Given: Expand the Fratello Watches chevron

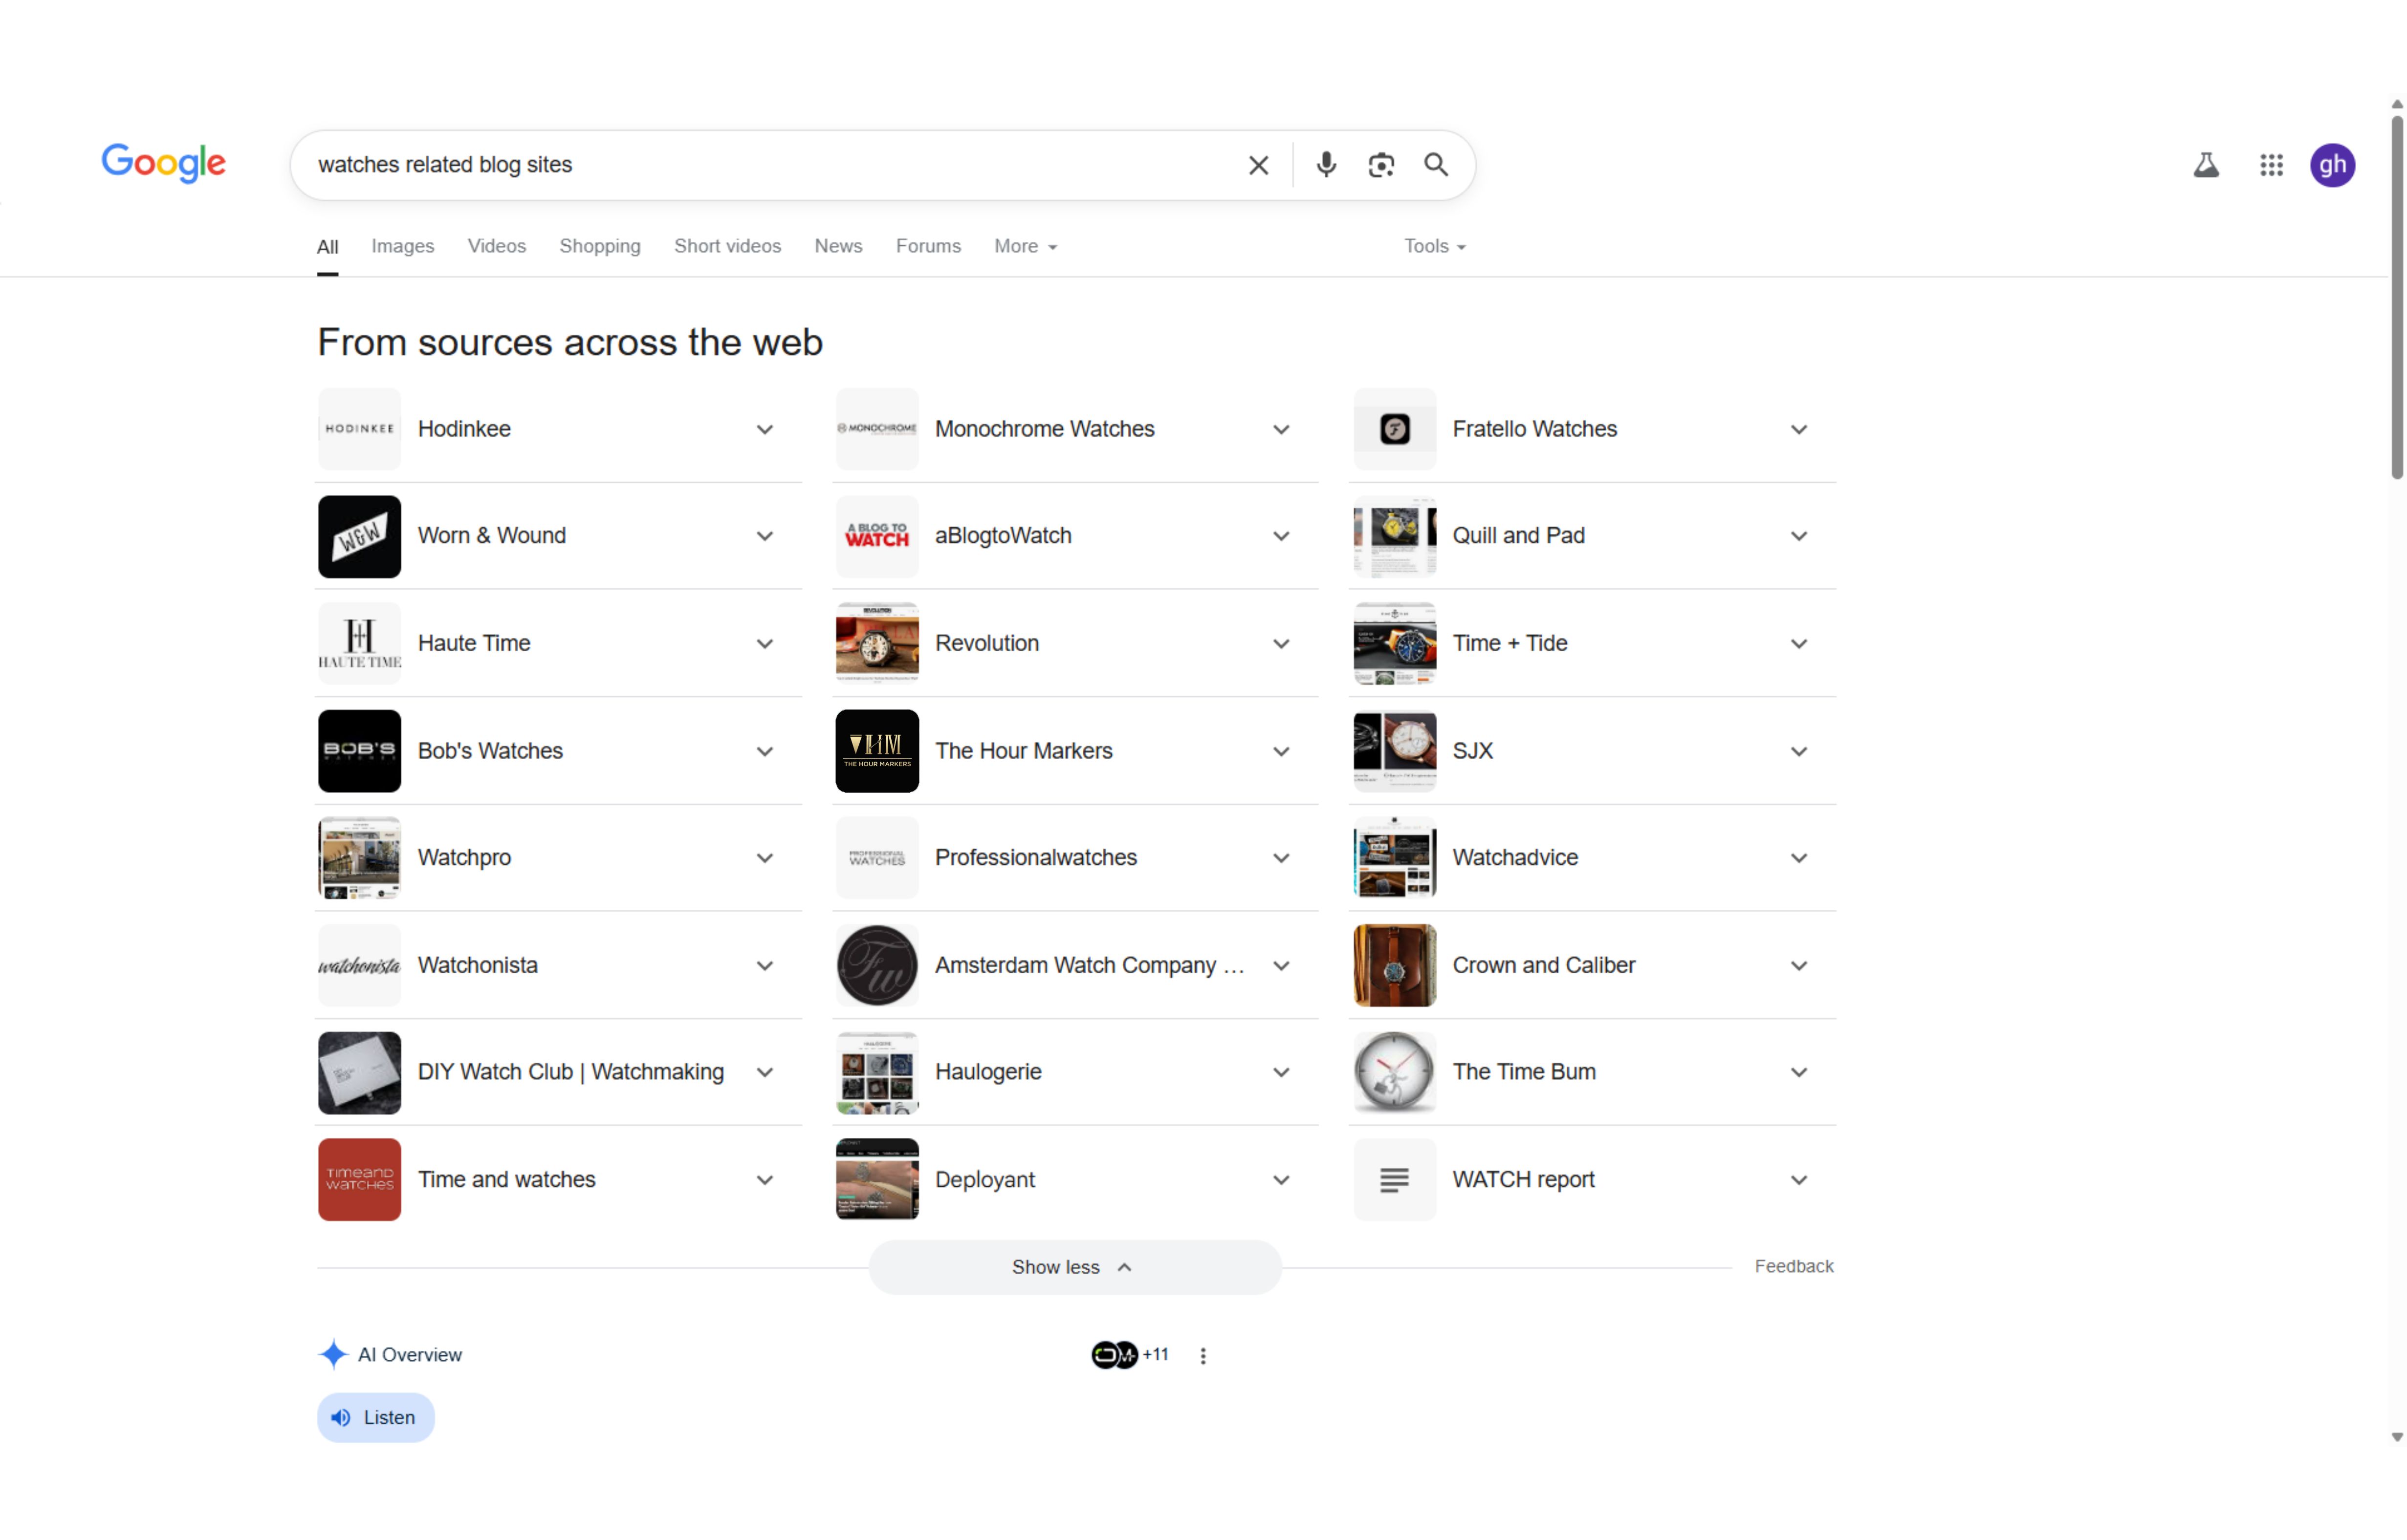Looking at the screenshot, I should (1798, 429).
